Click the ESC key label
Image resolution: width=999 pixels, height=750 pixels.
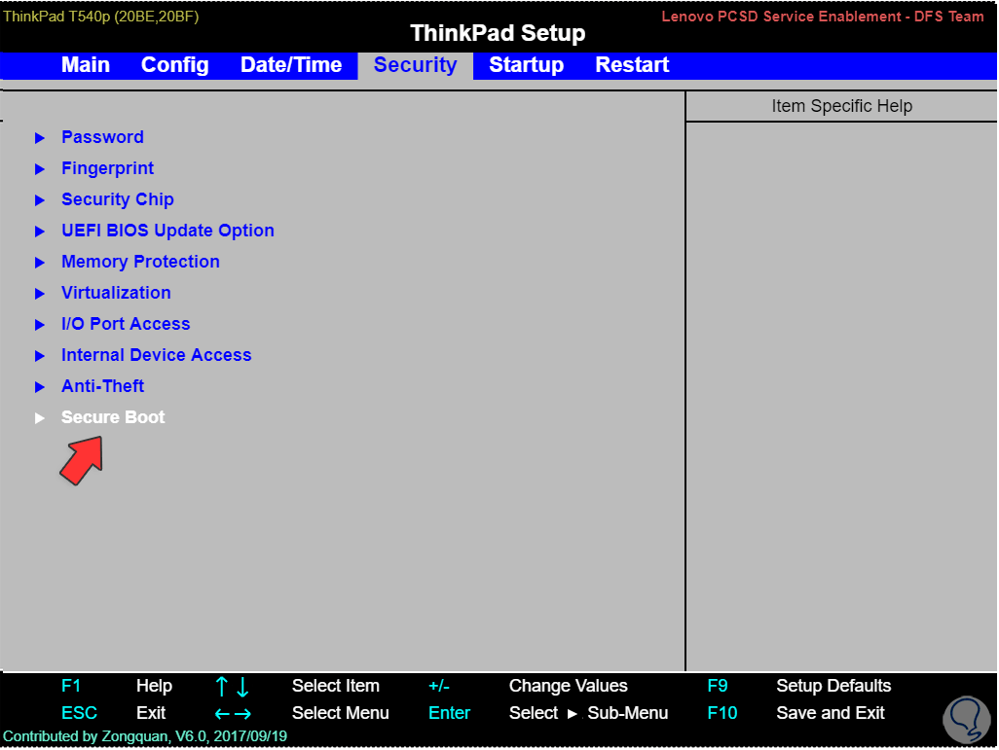[x=79, y=713]
